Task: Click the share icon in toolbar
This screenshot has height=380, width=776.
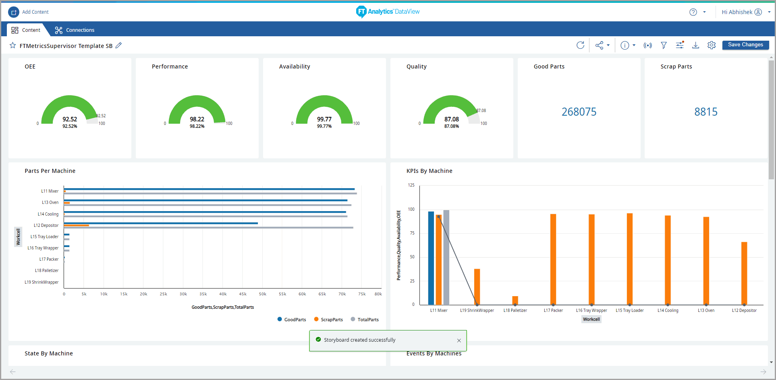Action: (600, 45)
